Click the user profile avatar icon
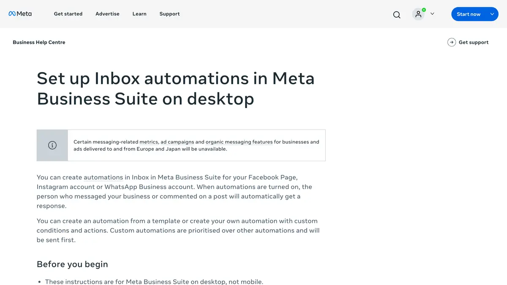The width and height of the screenshot is (507, 285). click(x=418, y=14)
